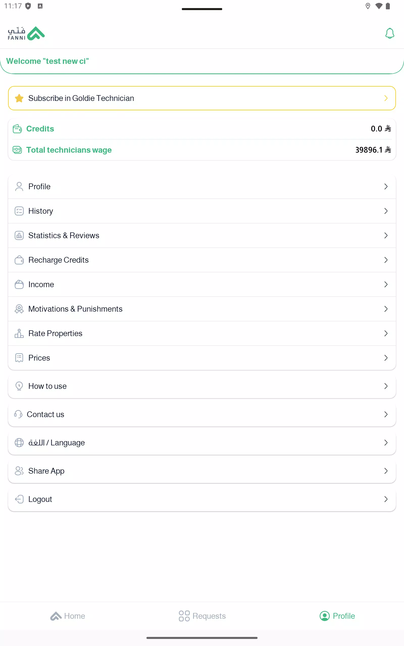
Task: Select Share App option
Action: click(202, 471)
